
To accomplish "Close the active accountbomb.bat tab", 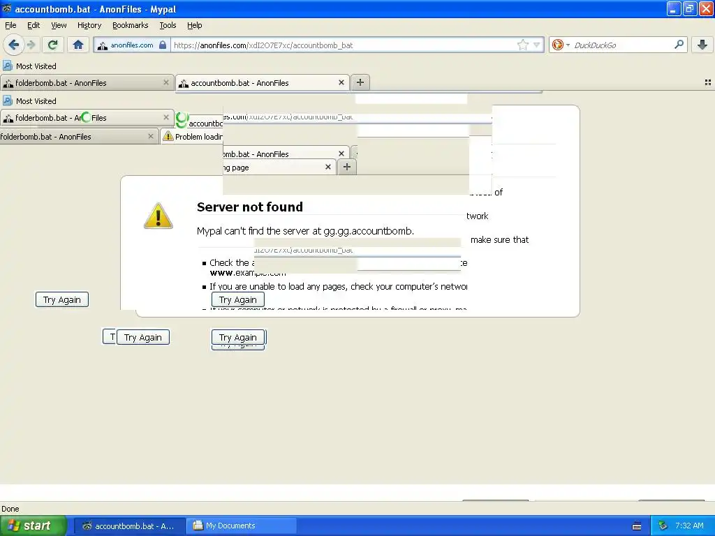I will 341,82.
